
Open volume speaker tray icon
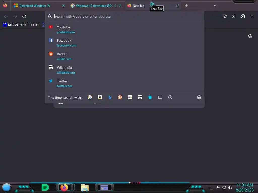(x=230, y=187)
